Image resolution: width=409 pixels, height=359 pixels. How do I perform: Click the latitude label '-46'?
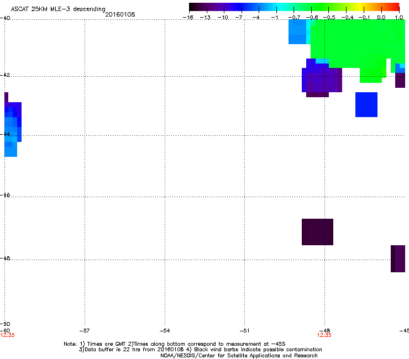pyautogui.click(x=5, y=195)
